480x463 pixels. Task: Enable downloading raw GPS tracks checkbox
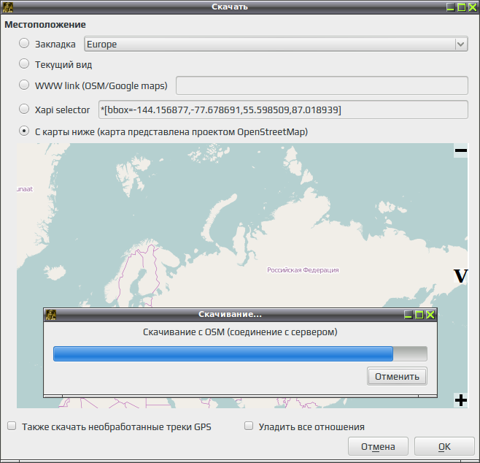point(12,426)
